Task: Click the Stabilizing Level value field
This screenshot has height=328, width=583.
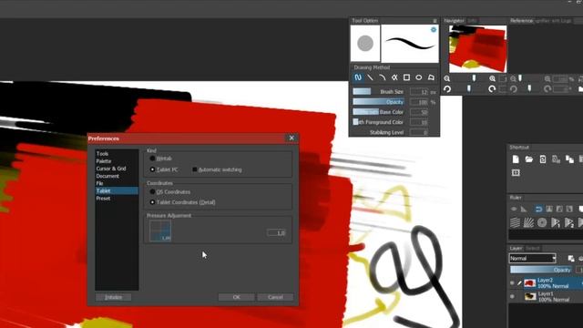Action: [419, 132]
